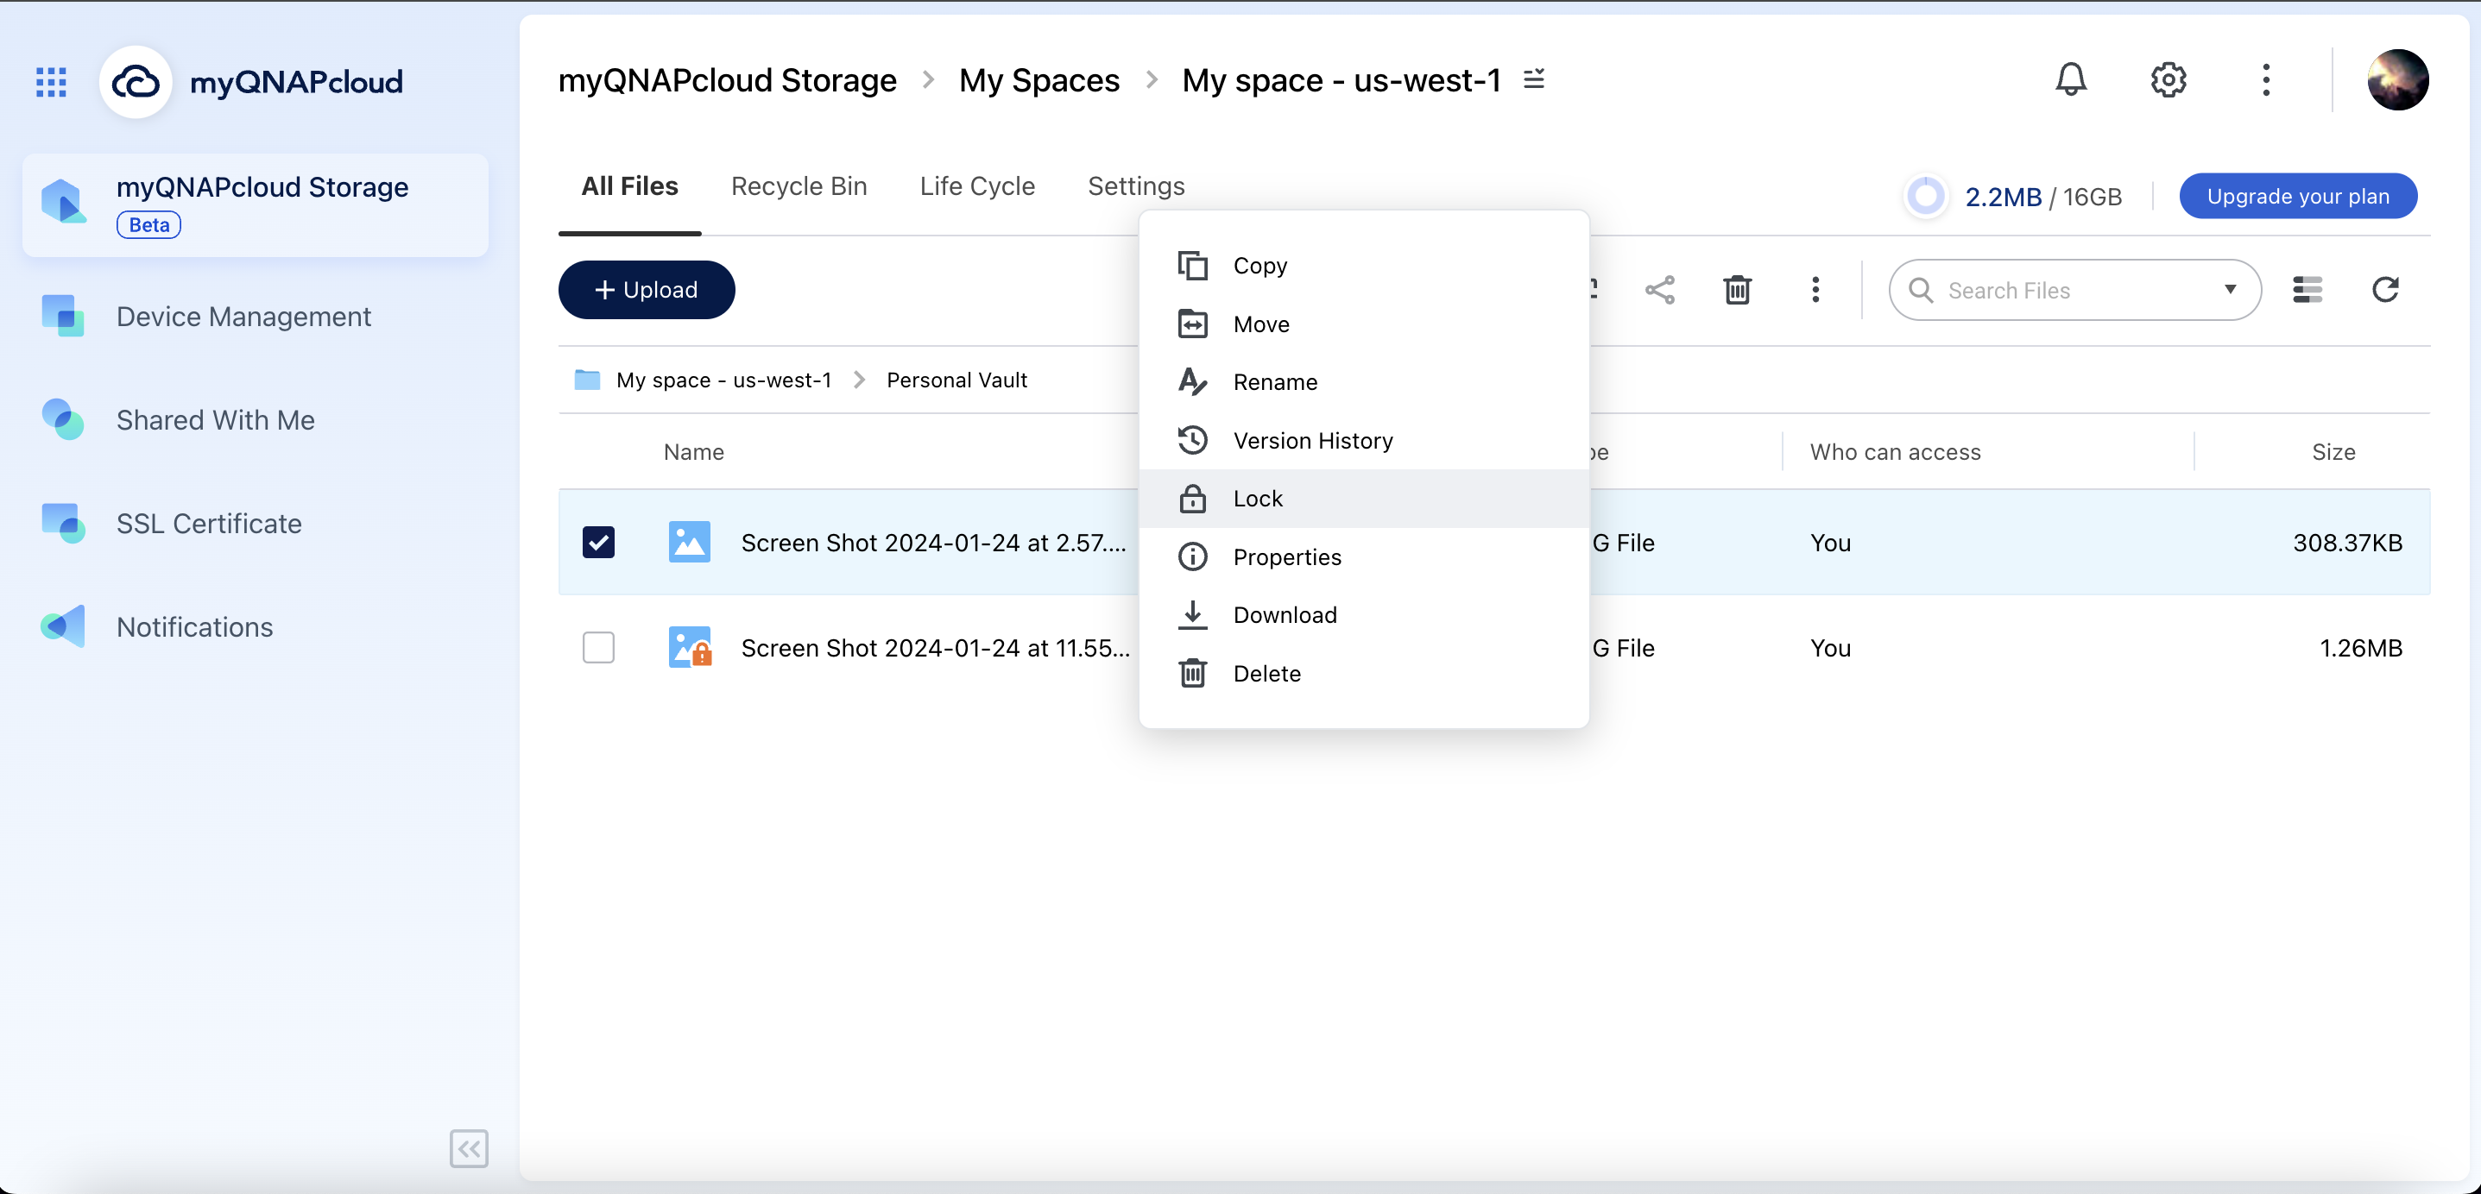Open Version History from context menu
The image size is (2481, 1194).
pos(1364,441)
